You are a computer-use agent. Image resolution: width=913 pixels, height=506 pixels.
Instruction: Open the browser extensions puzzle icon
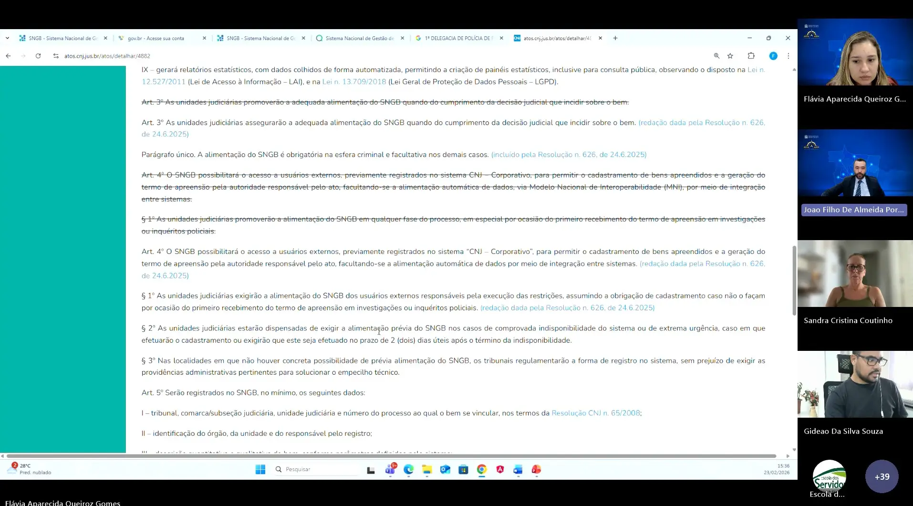click(x=751, y=56)
